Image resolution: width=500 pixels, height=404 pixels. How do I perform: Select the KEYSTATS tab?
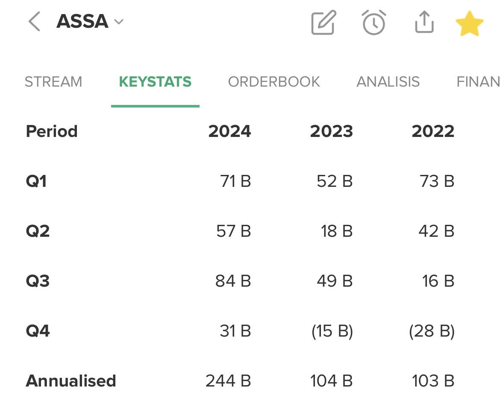[x=155, y=82]
